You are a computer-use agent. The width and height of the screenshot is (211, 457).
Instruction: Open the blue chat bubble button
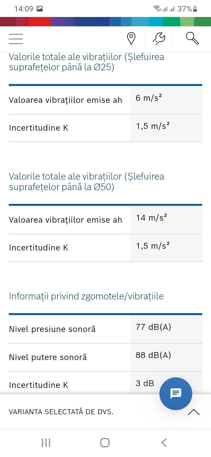176,394
